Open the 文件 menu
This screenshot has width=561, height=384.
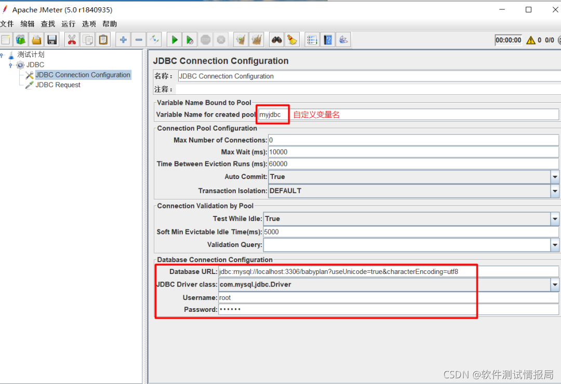7,24
